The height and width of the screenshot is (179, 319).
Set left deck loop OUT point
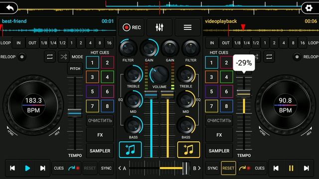[x=32, y=43]
